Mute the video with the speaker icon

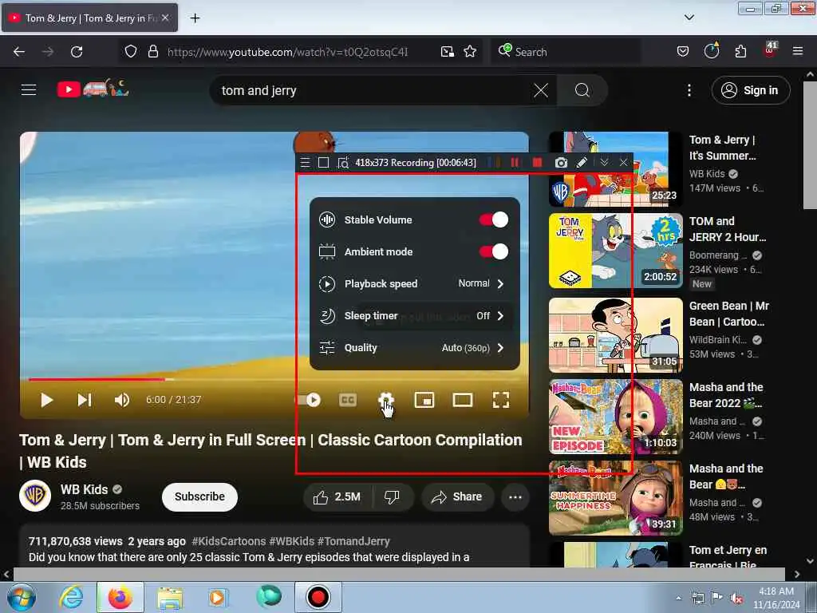point(122,400)
